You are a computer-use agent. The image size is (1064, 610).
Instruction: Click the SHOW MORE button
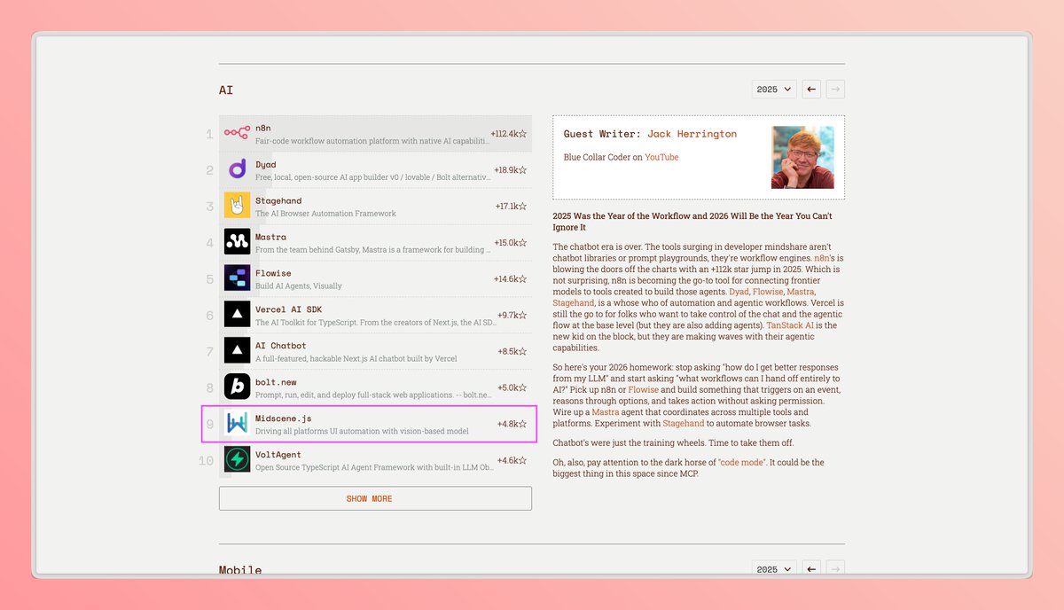[x=375, y=498]
